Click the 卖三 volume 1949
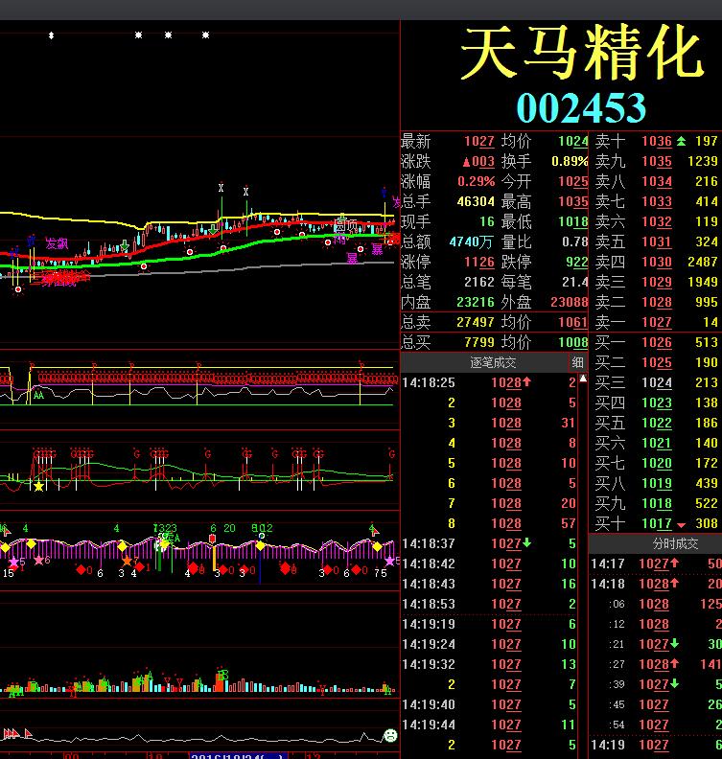 [x=703, y=282]
